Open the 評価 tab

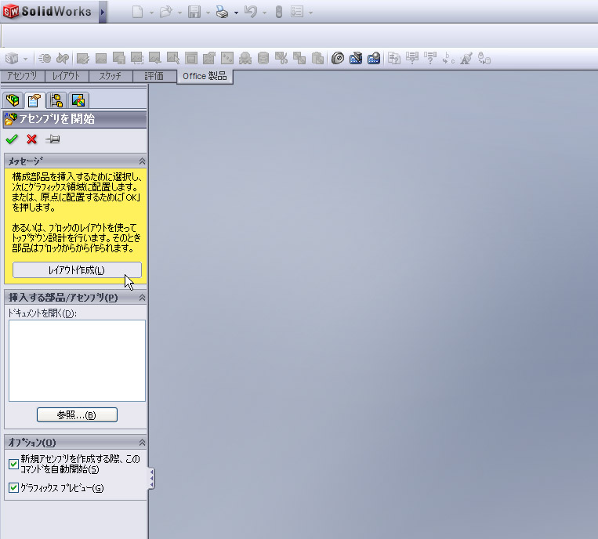click(154, 76)
